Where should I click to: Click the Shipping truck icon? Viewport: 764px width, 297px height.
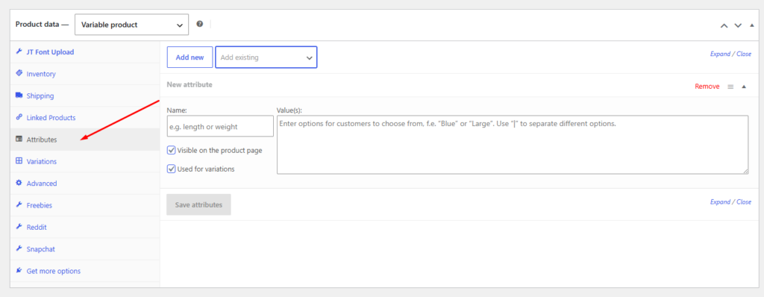click(x=19, y=95)
